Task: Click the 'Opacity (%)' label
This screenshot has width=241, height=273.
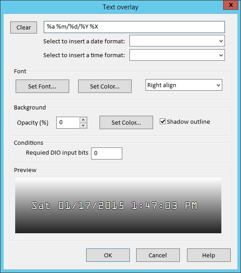Action: point(33,123)
